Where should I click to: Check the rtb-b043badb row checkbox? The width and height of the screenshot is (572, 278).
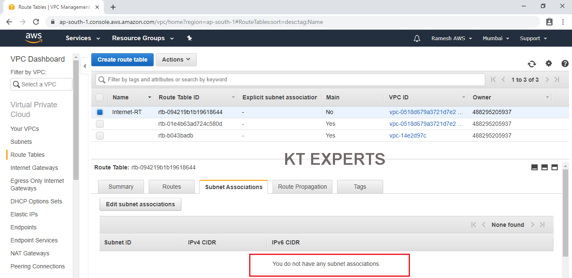pyautogui.click(x=100, y=135)
